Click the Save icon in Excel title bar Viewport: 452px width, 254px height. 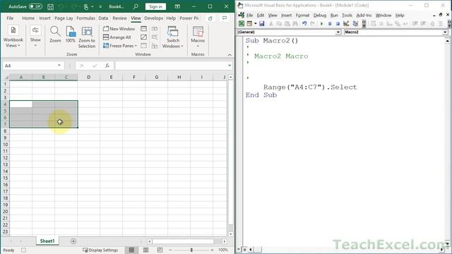(50, 6)
